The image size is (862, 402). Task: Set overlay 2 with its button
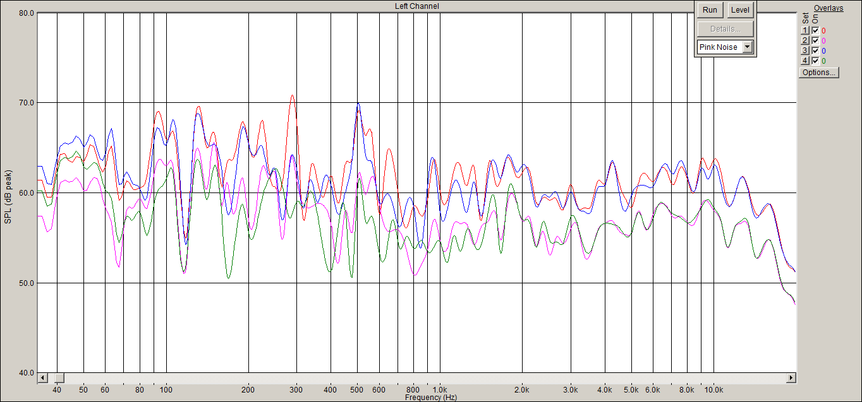(x=805, y=40)
